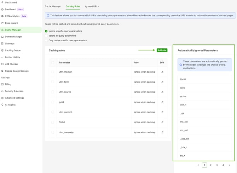Click the Google Search Console G icon
The width and height of the screenshot is (237, 173).
[x=2, y=71]
